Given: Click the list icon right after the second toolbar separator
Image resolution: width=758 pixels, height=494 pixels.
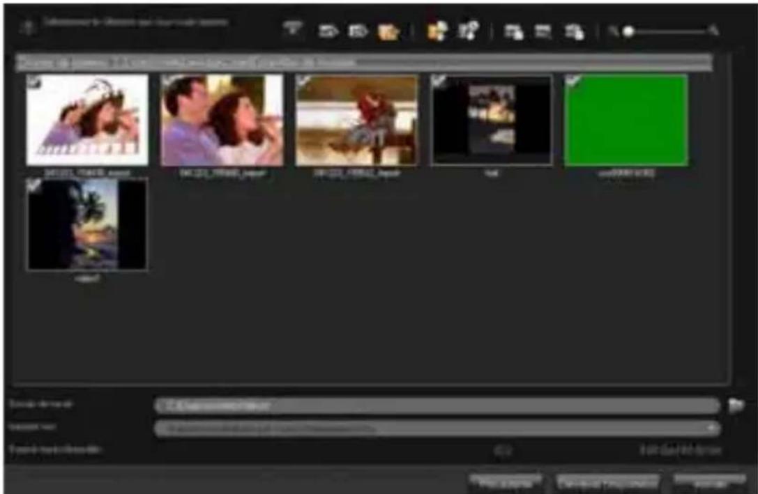Looking at the screenshot, I should (513, 32).
